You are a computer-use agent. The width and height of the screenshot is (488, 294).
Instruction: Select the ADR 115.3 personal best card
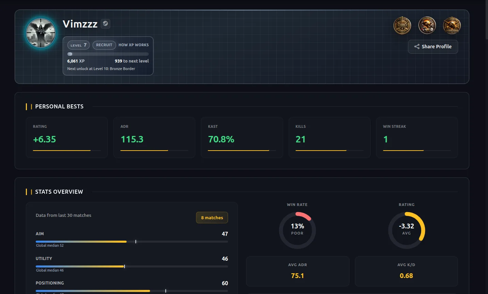pos(154,137)
